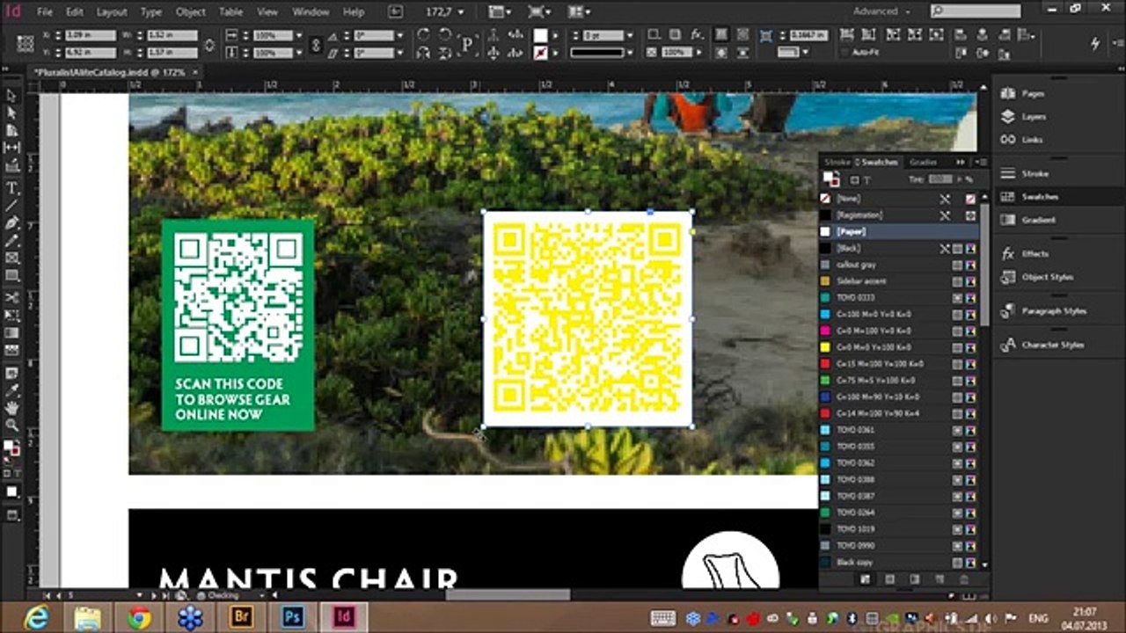
Task: Open the Links panel
Action: (1032, 140)
